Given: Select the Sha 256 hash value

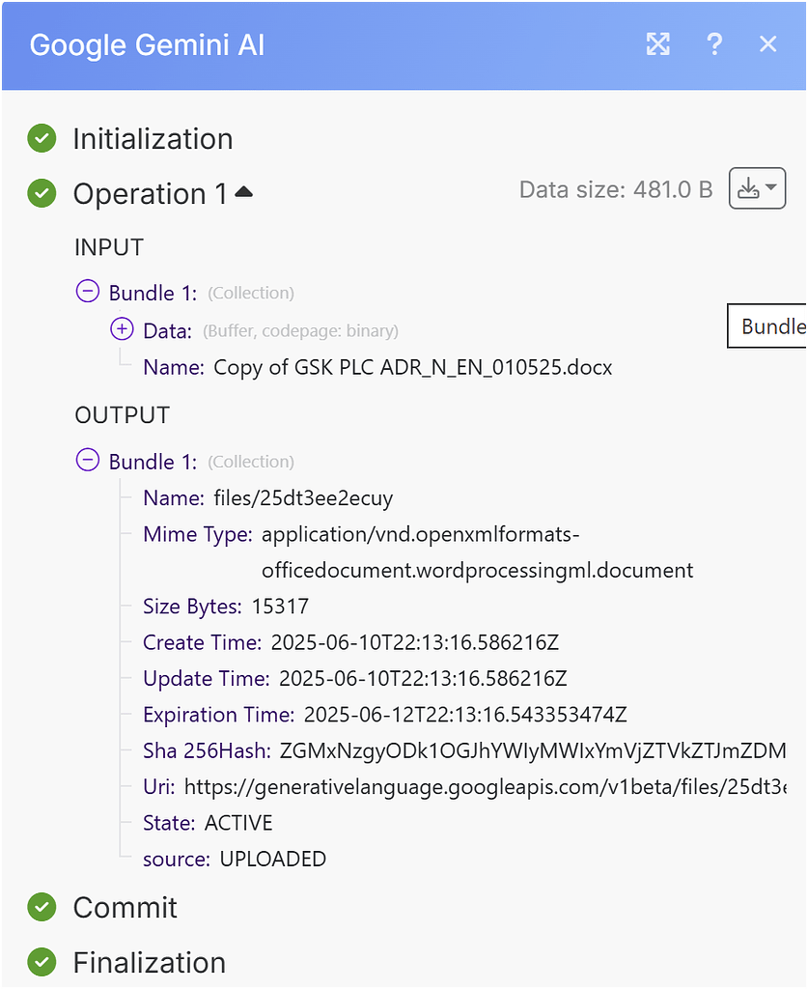Looking at the screenshot, I should tap(483, 750).
